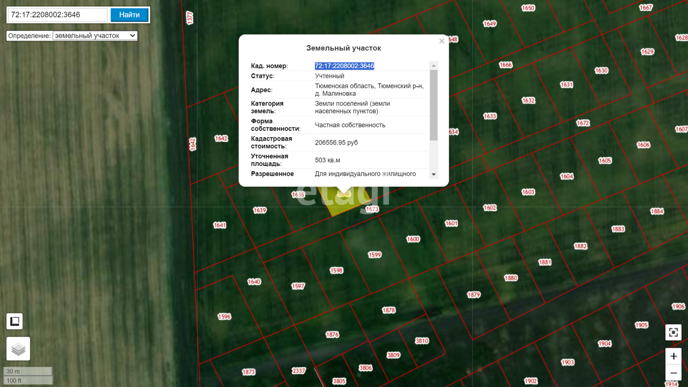This screenshot has width=688, height=387.
Task: Open the map layers switcher
Action: coord(18,349)
